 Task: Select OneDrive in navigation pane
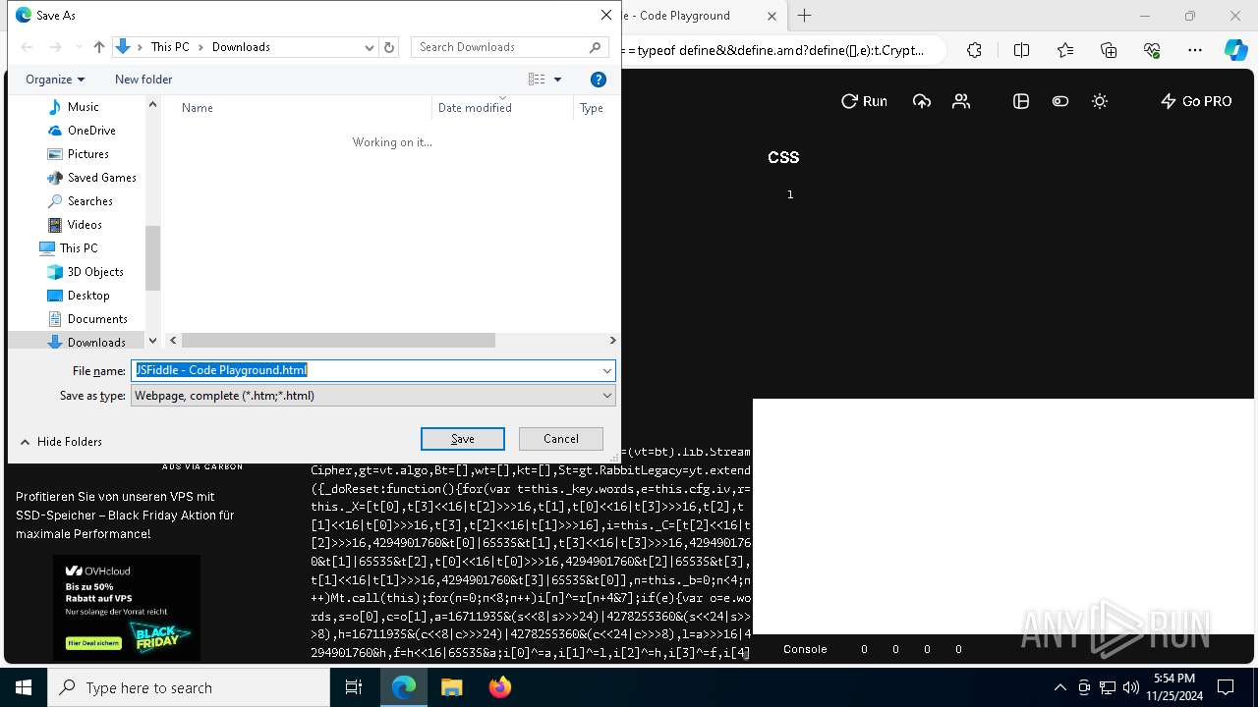click(91, 131)
